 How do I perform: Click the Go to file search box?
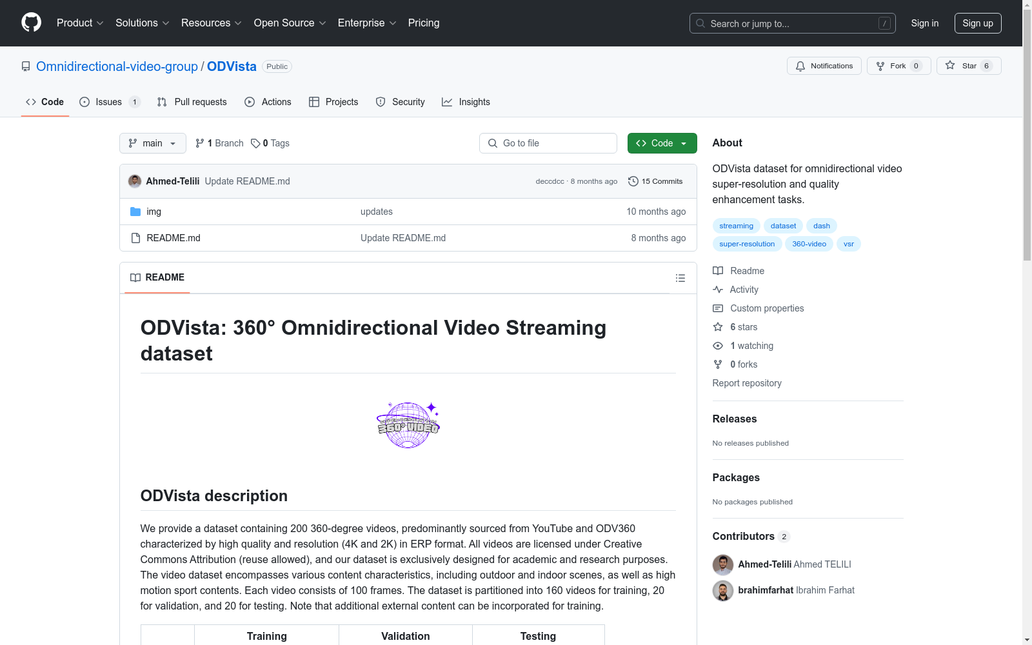point(548,143)
